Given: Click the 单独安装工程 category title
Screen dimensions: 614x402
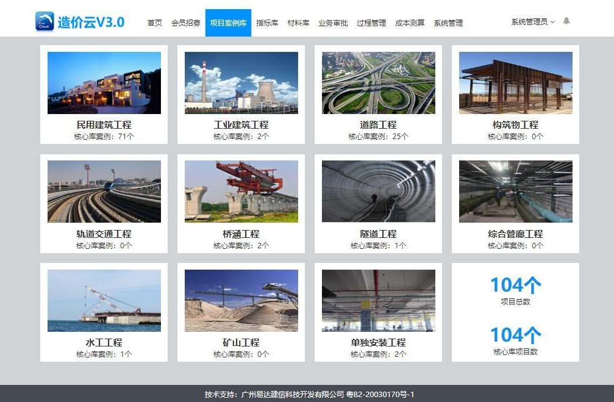Looking at the screenshot, I should (x=378, y=342).
